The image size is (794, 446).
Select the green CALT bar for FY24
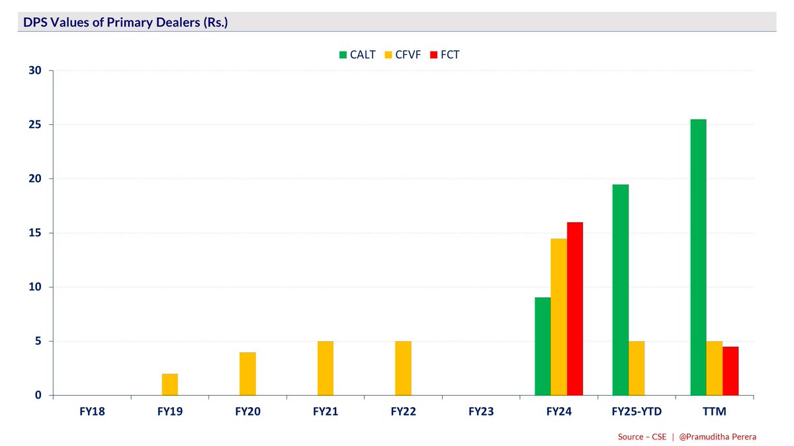pyautogui.click(x=543, y=347)
